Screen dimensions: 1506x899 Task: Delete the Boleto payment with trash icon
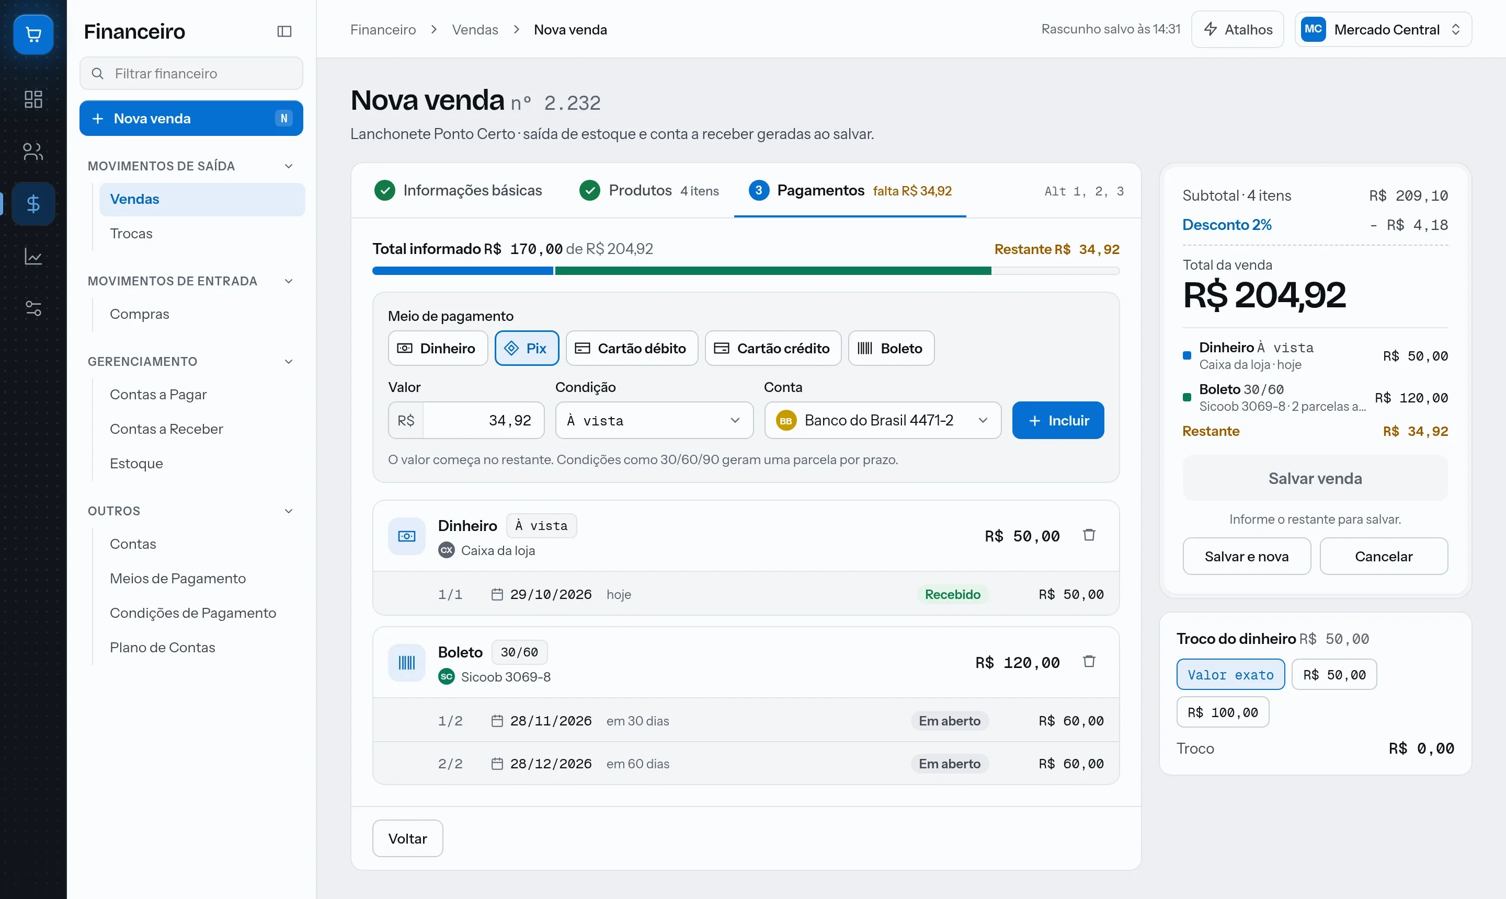[x=1089, y=662]
